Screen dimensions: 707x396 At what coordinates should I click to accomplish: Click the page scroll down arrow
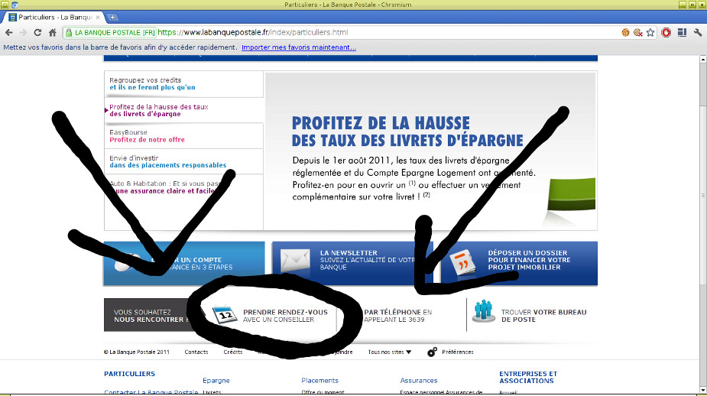pyautogui.click(x=703, y=389)
